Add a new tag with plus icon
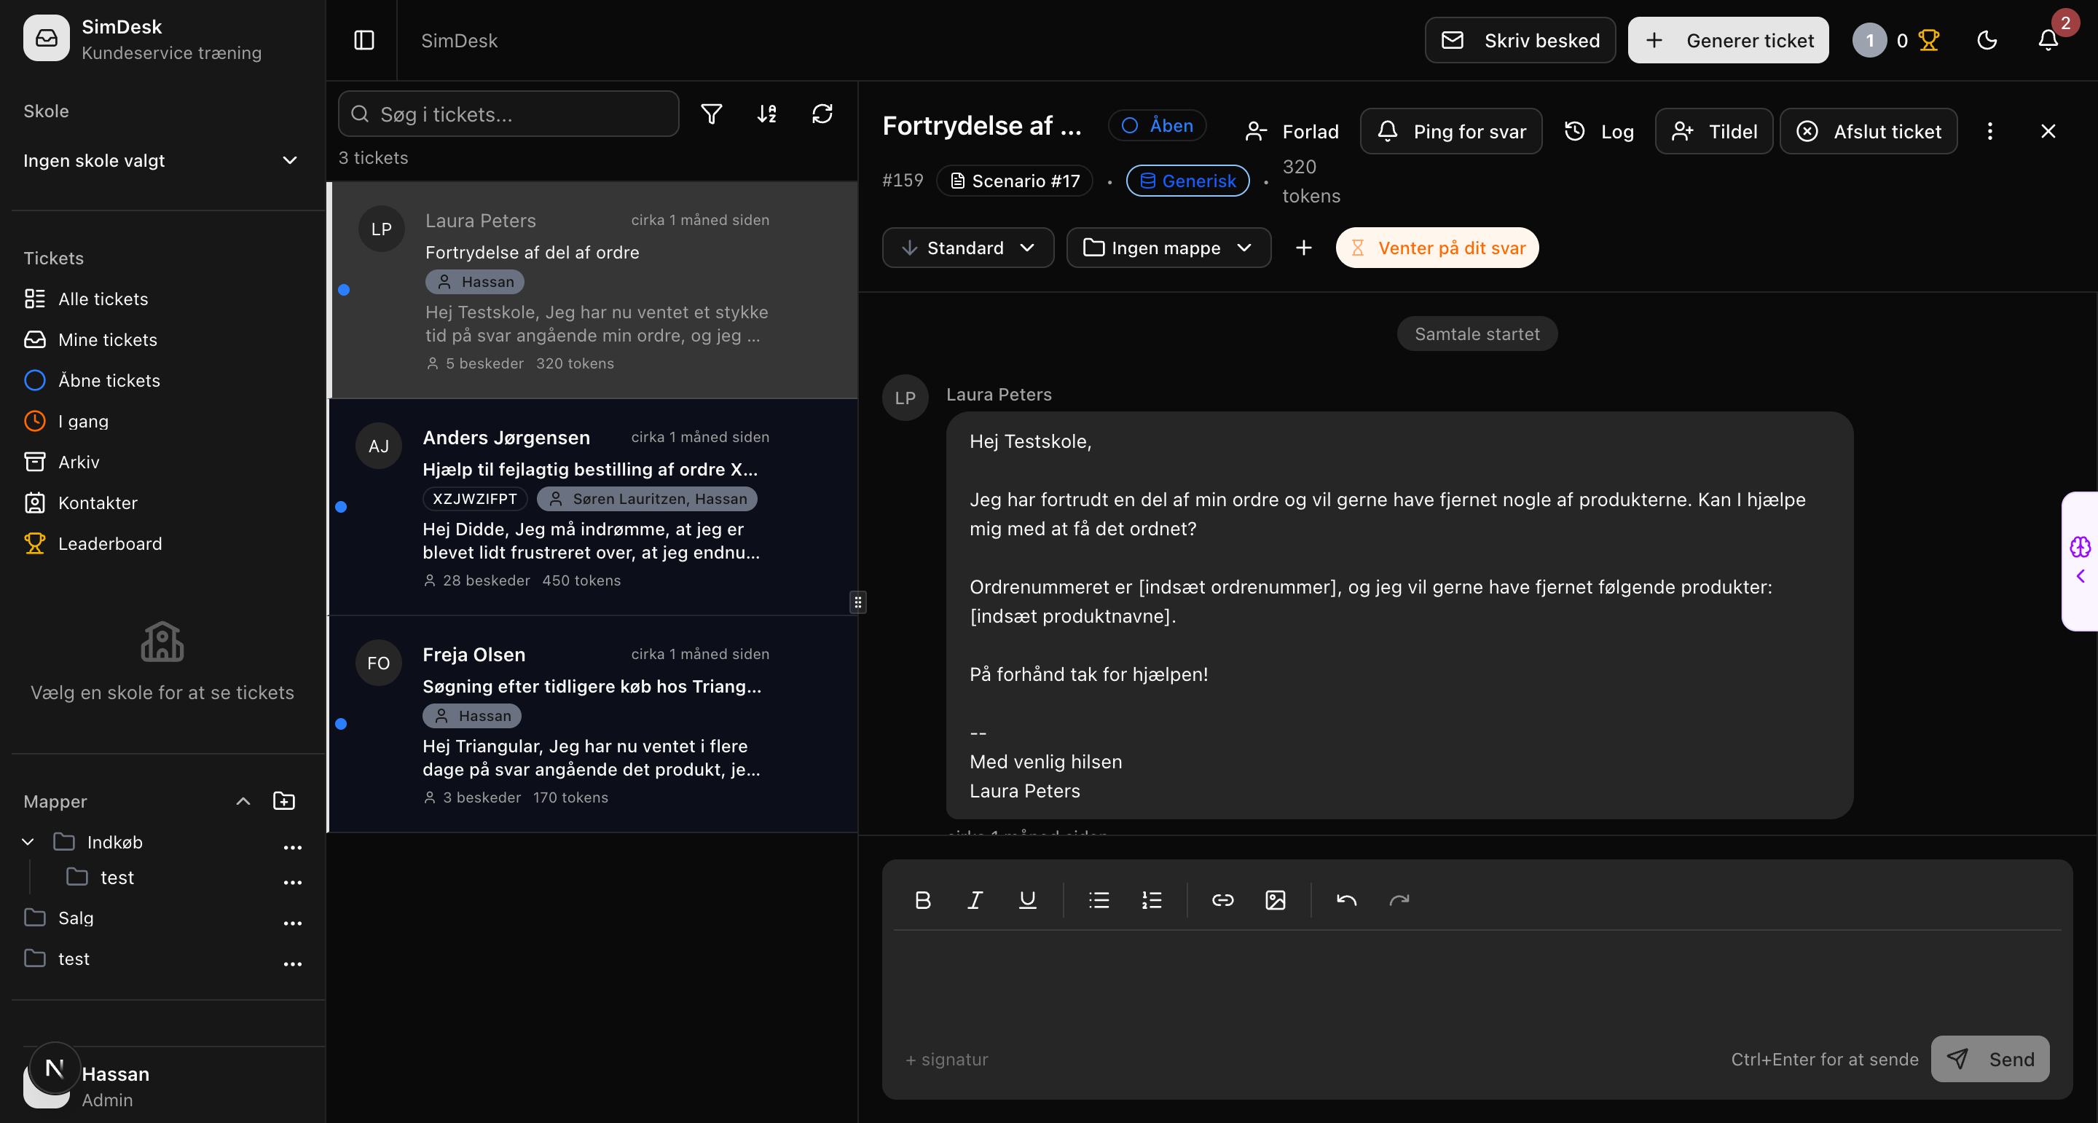The width and height of the screenshot is (2098, 1123). point(1303,248)
